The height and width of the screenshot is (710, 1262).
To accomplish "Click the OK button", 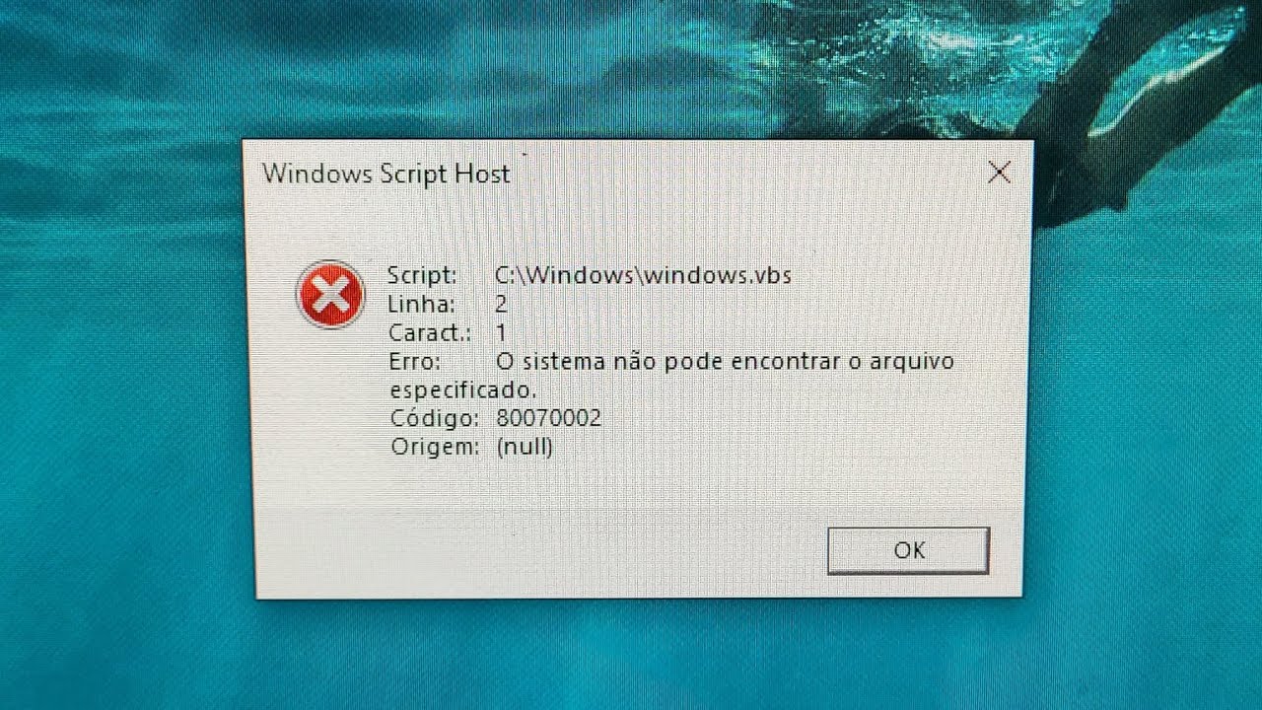I will [x=908, y=550].
